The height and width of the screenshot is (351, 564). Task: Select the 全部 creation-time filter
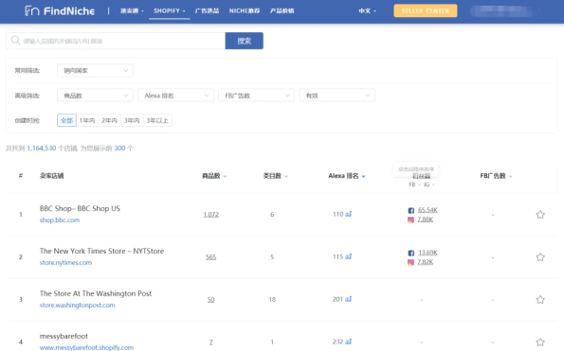66,120
